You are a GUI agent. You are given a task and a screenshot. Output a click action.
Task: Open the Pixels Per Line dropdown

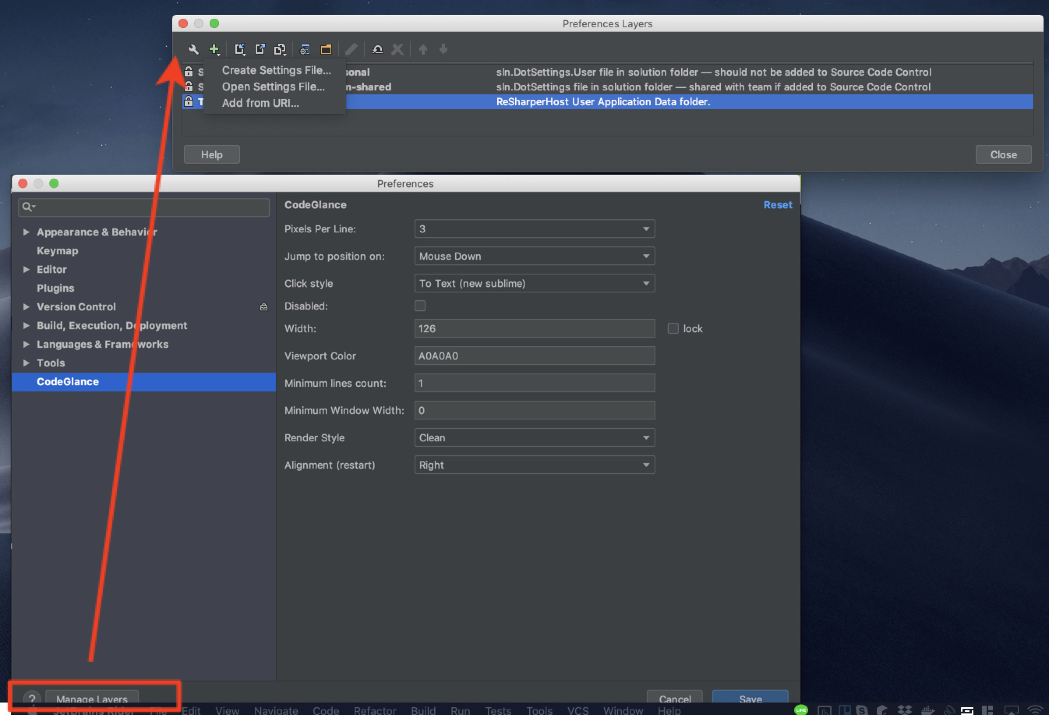point(534,228)
